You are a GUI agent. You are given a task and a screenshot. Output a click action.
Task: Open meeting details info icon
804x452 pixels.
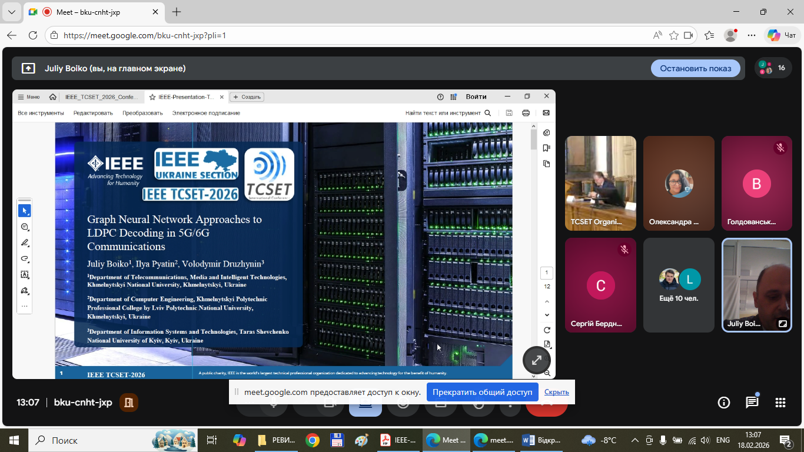(724, 403)
